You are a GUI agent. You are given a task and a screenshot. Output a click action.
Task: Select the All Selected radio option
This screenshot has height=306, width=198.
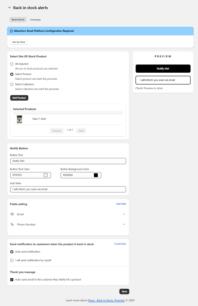pos(12,64)
